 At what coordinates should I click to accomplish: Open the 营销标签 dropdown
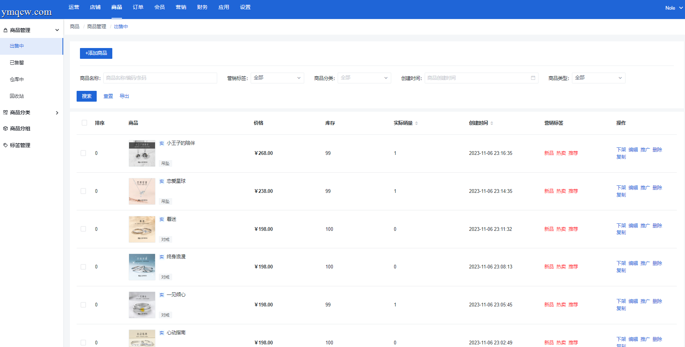pyautogui.click(x=277, y=78)
